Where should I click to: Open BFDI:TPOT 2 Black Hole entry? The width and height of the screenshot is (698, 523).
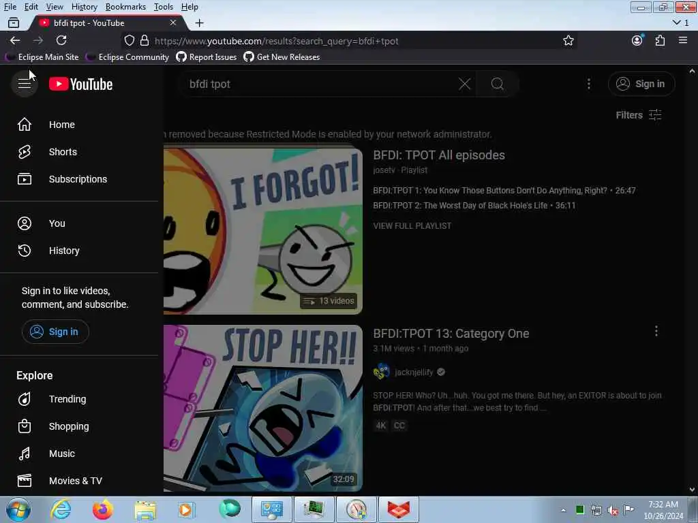point(474,206)
